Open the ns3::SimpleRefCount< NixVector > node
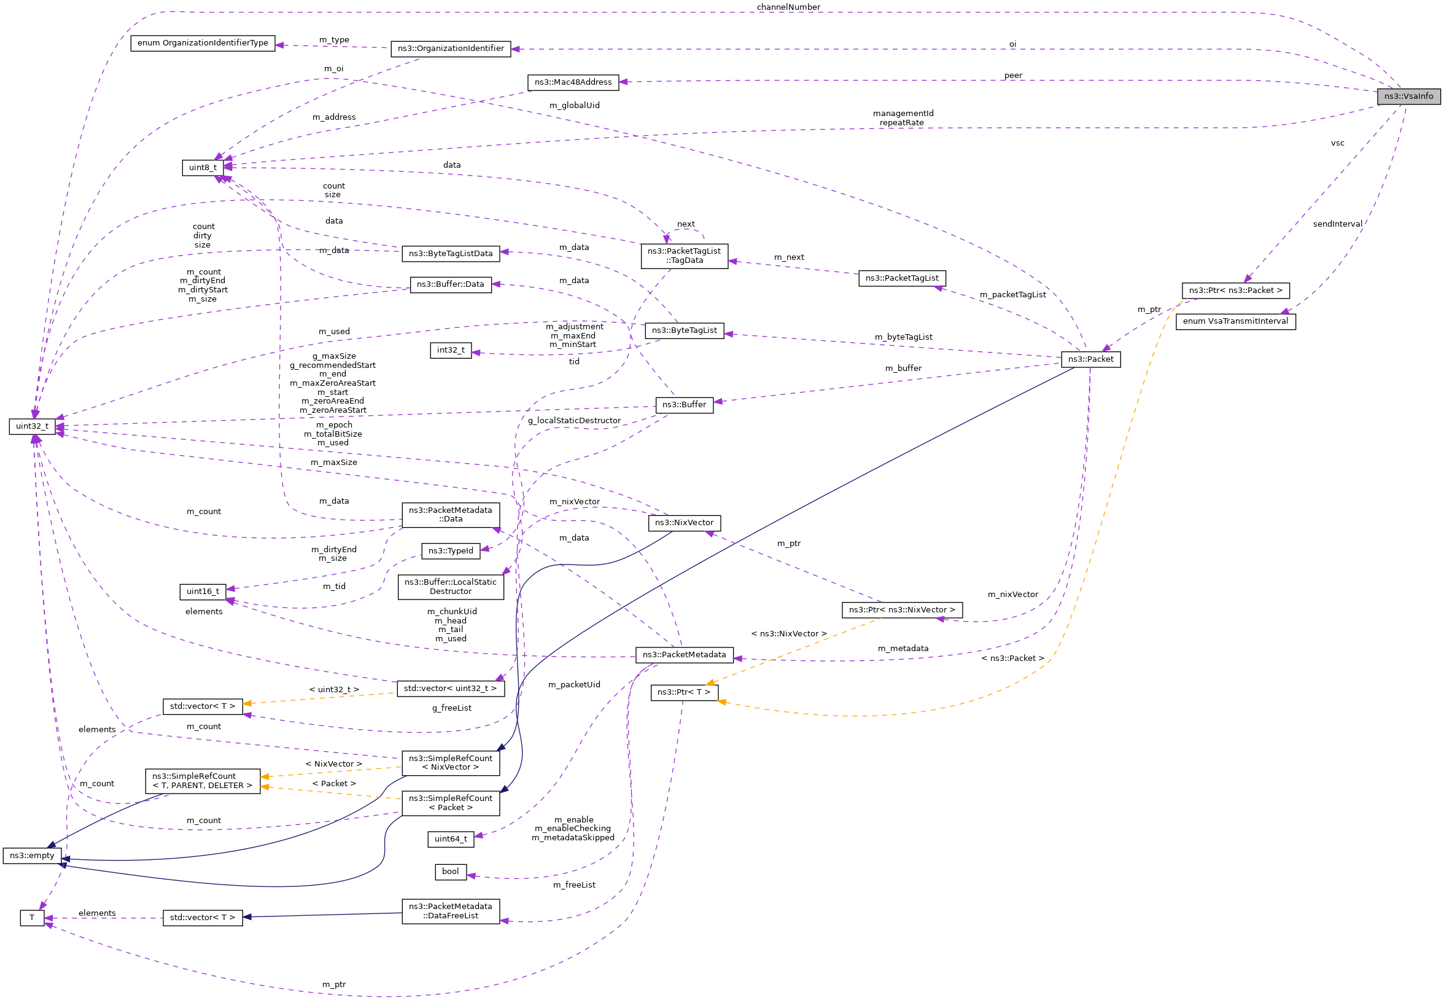The image size is (1444, 1000). [450, 763]
